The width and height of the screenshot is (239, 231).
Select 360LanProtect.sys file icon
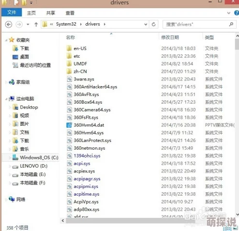[x=69, y=140]
